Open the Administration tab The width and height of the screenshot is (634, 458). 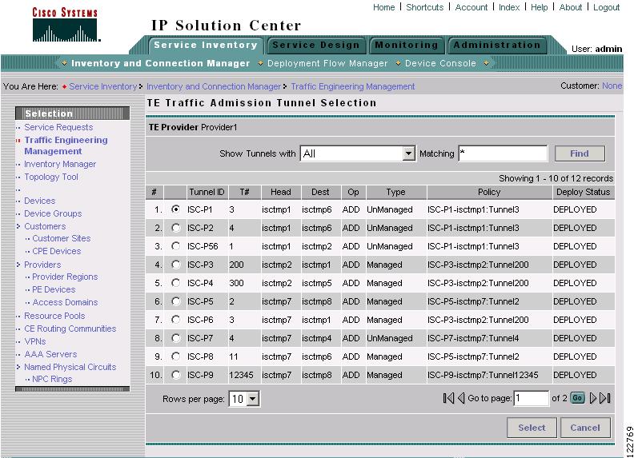pyautogui.click(x=496, y=45)
